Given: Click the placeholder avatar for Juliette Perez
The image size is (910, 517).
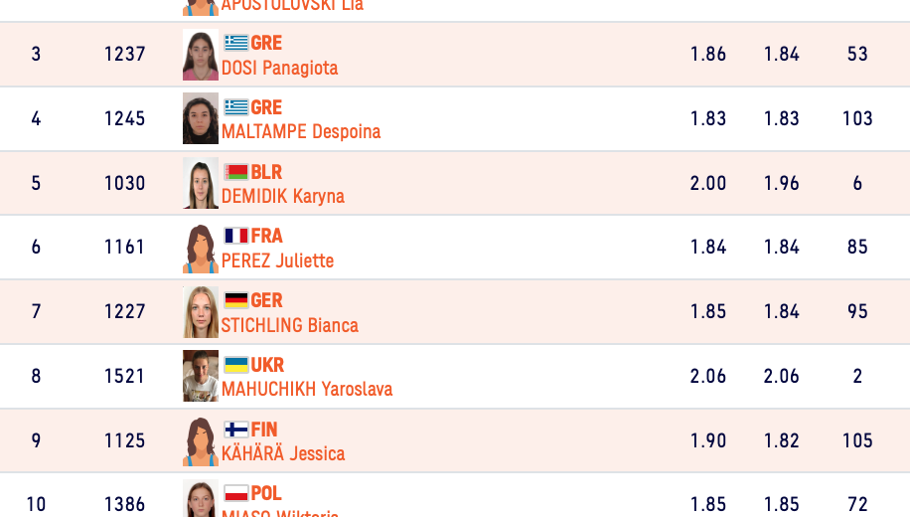Looking at the screenshot, I should pyautogui.click(x=200, y=249).
